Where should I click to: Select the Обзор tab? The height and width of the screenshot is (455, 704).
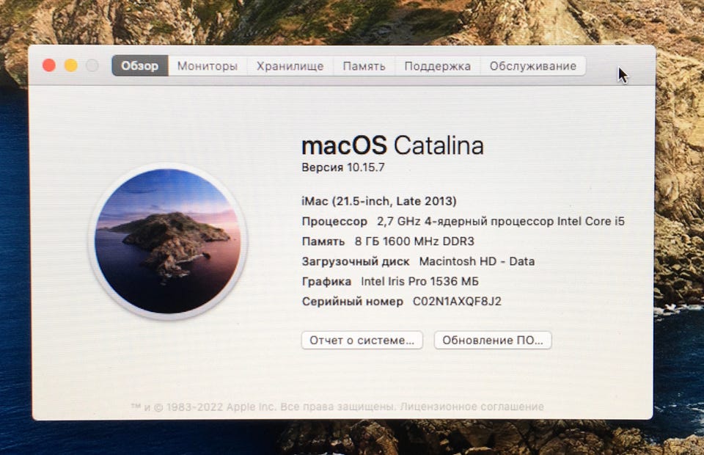(x=140, y=66)
